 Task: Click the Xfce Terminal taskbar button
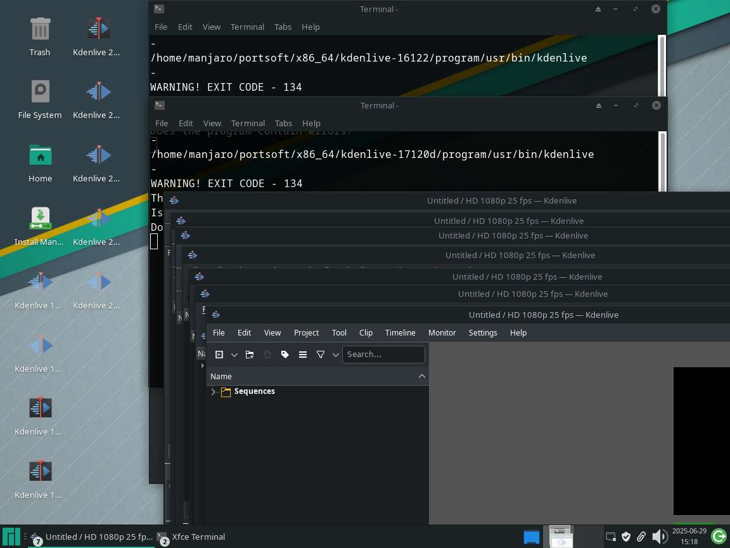point(191,537)
